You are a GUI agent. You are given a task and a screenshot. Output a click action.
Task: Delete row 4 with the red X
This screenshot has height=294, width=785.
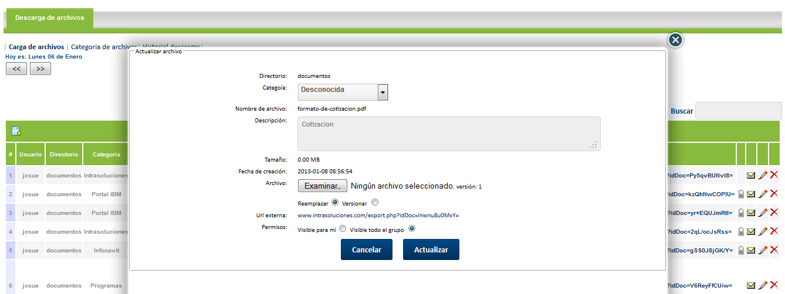[774, 231]
